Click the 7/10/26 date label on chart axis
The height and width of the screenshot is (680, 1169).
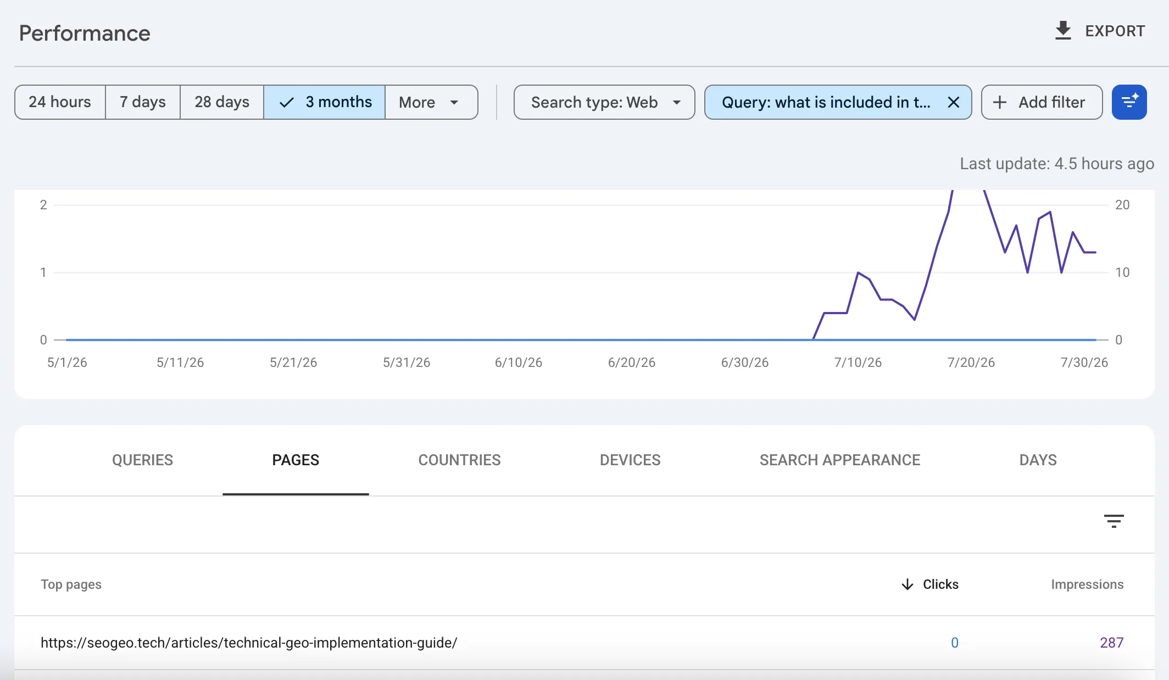pos(858,363)
